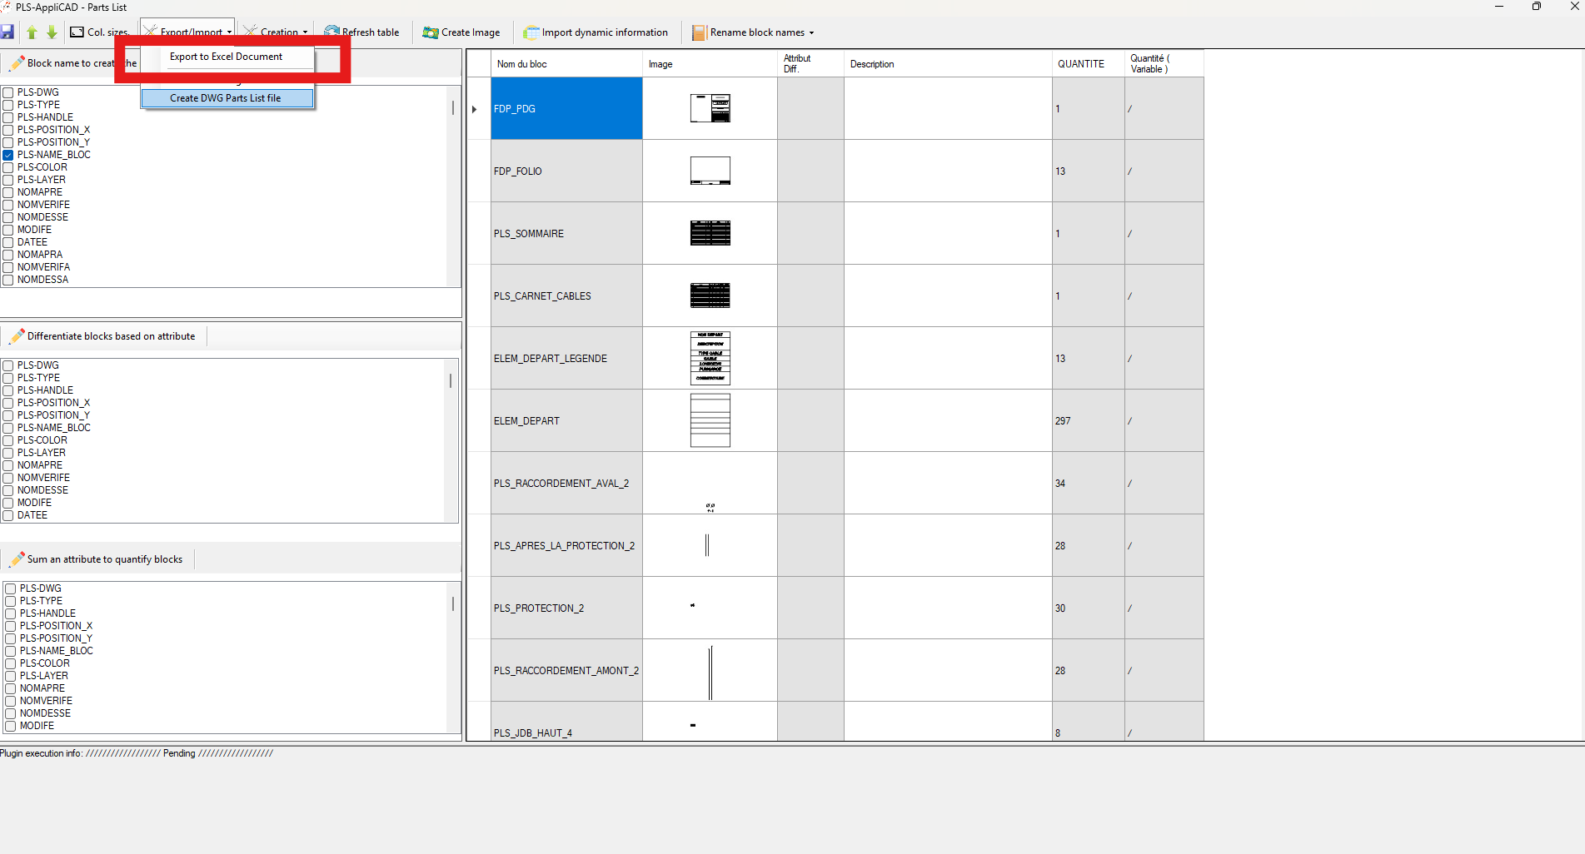Click the move row up arrow icon
Viewport: 1585px width, 854px height.
32,32
